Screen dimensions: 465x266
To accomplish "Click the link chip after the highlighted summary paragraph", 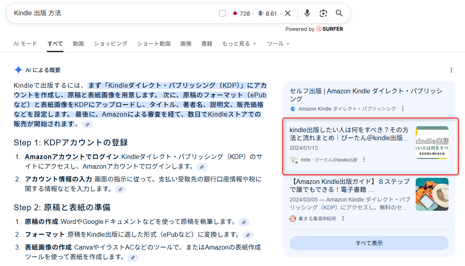I will (x=87, y=125).
